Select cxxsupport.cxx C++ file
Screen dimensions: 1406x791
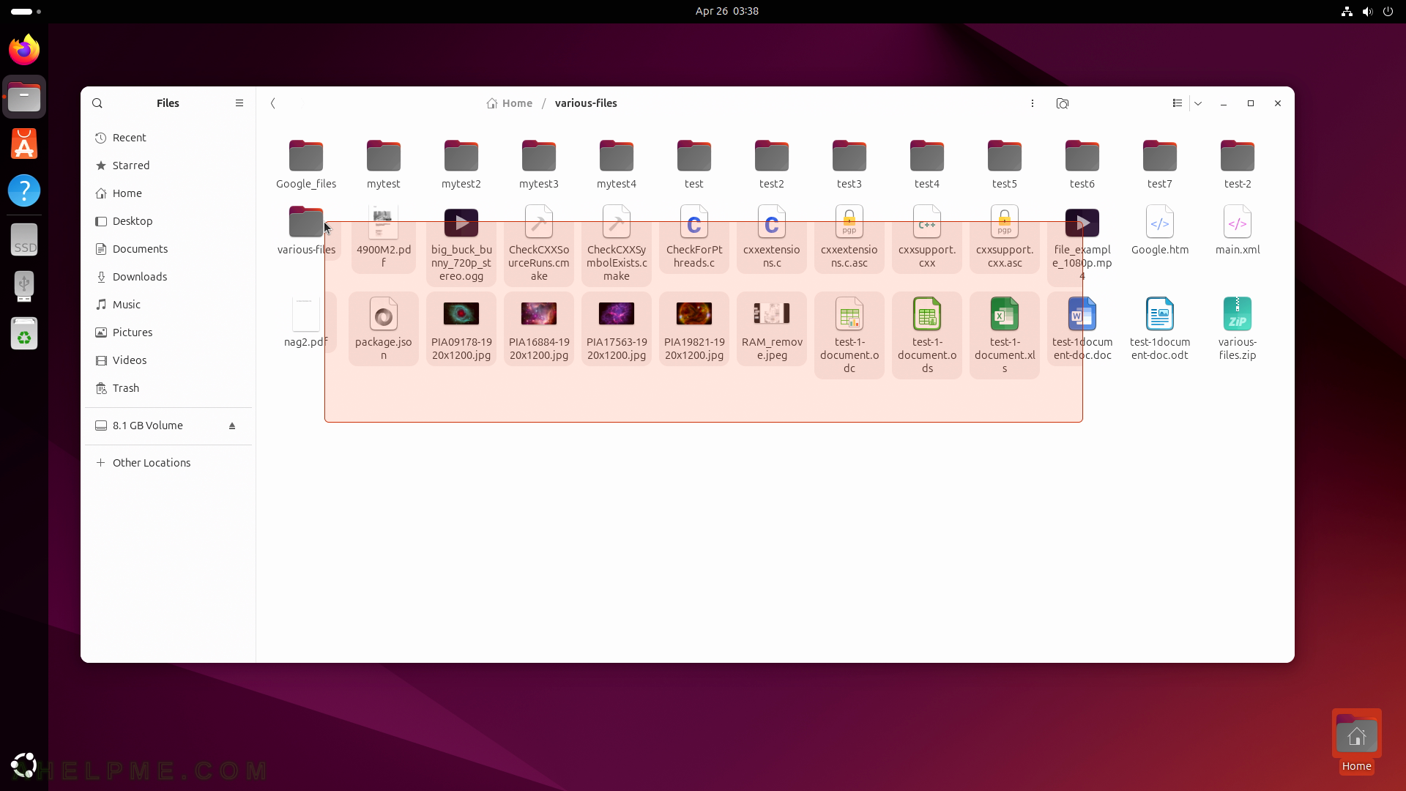click(927, 237)
